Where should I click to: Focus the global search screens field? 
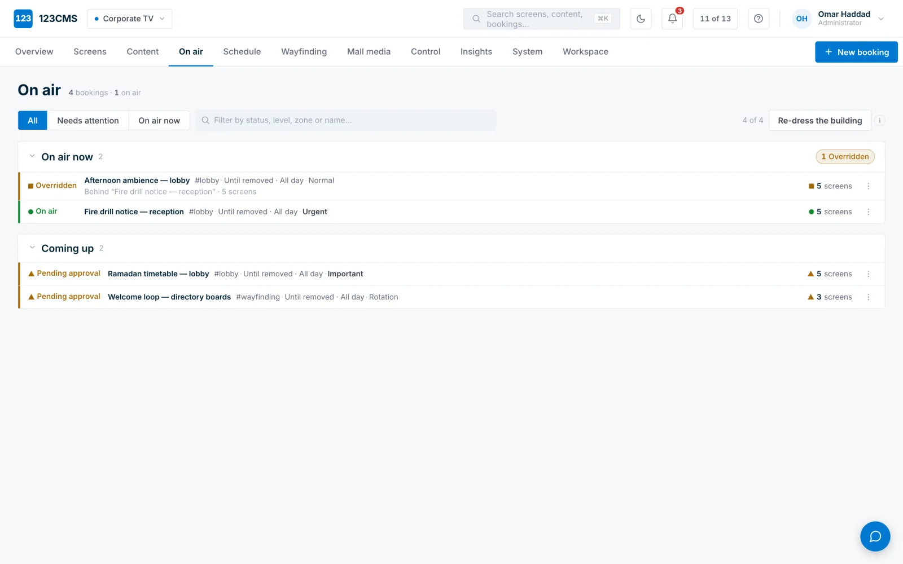(x=541, y=19)
